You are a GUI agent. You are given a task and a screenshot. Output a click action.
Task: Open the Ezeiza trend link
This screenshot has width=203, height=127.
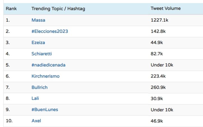tap(38, 43)
